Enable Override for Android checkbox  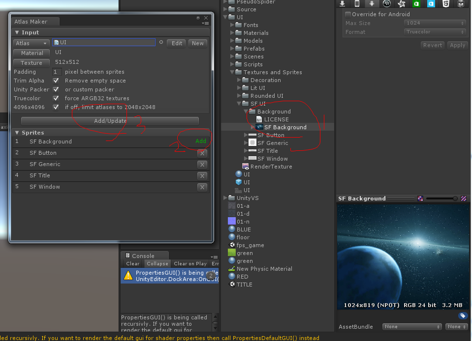[347, 14]
